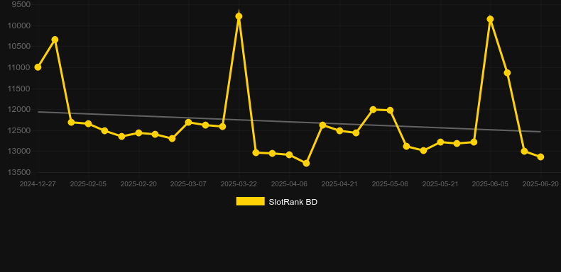Click the 12500 y-axis label
The image size is (561, 272).
(19, 130)
